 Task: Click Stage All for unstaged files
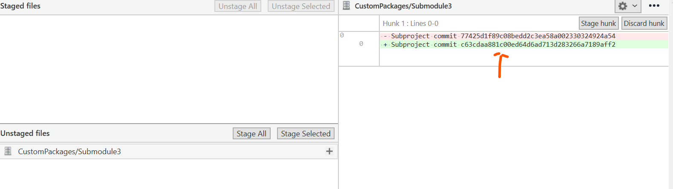tap(251, 133)
